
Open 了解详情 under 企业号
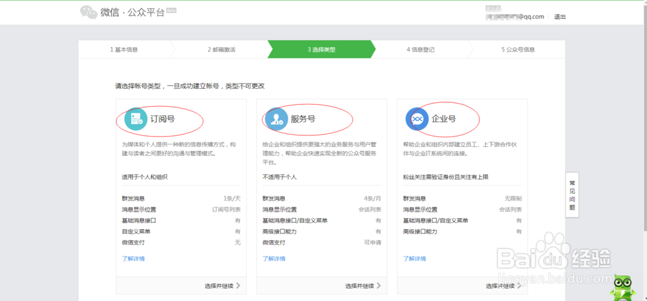[x=415, y=259]
